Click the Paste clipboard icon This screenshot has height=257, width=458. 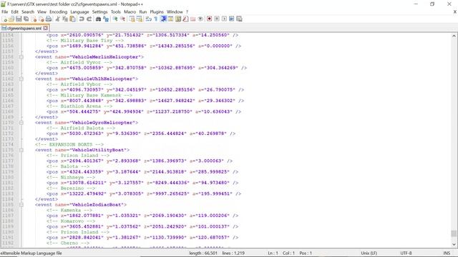72,19
